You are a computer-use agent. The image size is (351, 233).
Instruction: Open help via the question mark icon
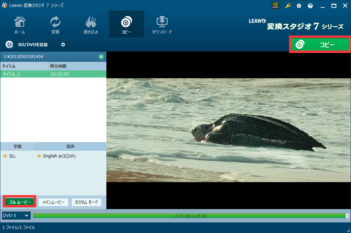coord(310,6)
